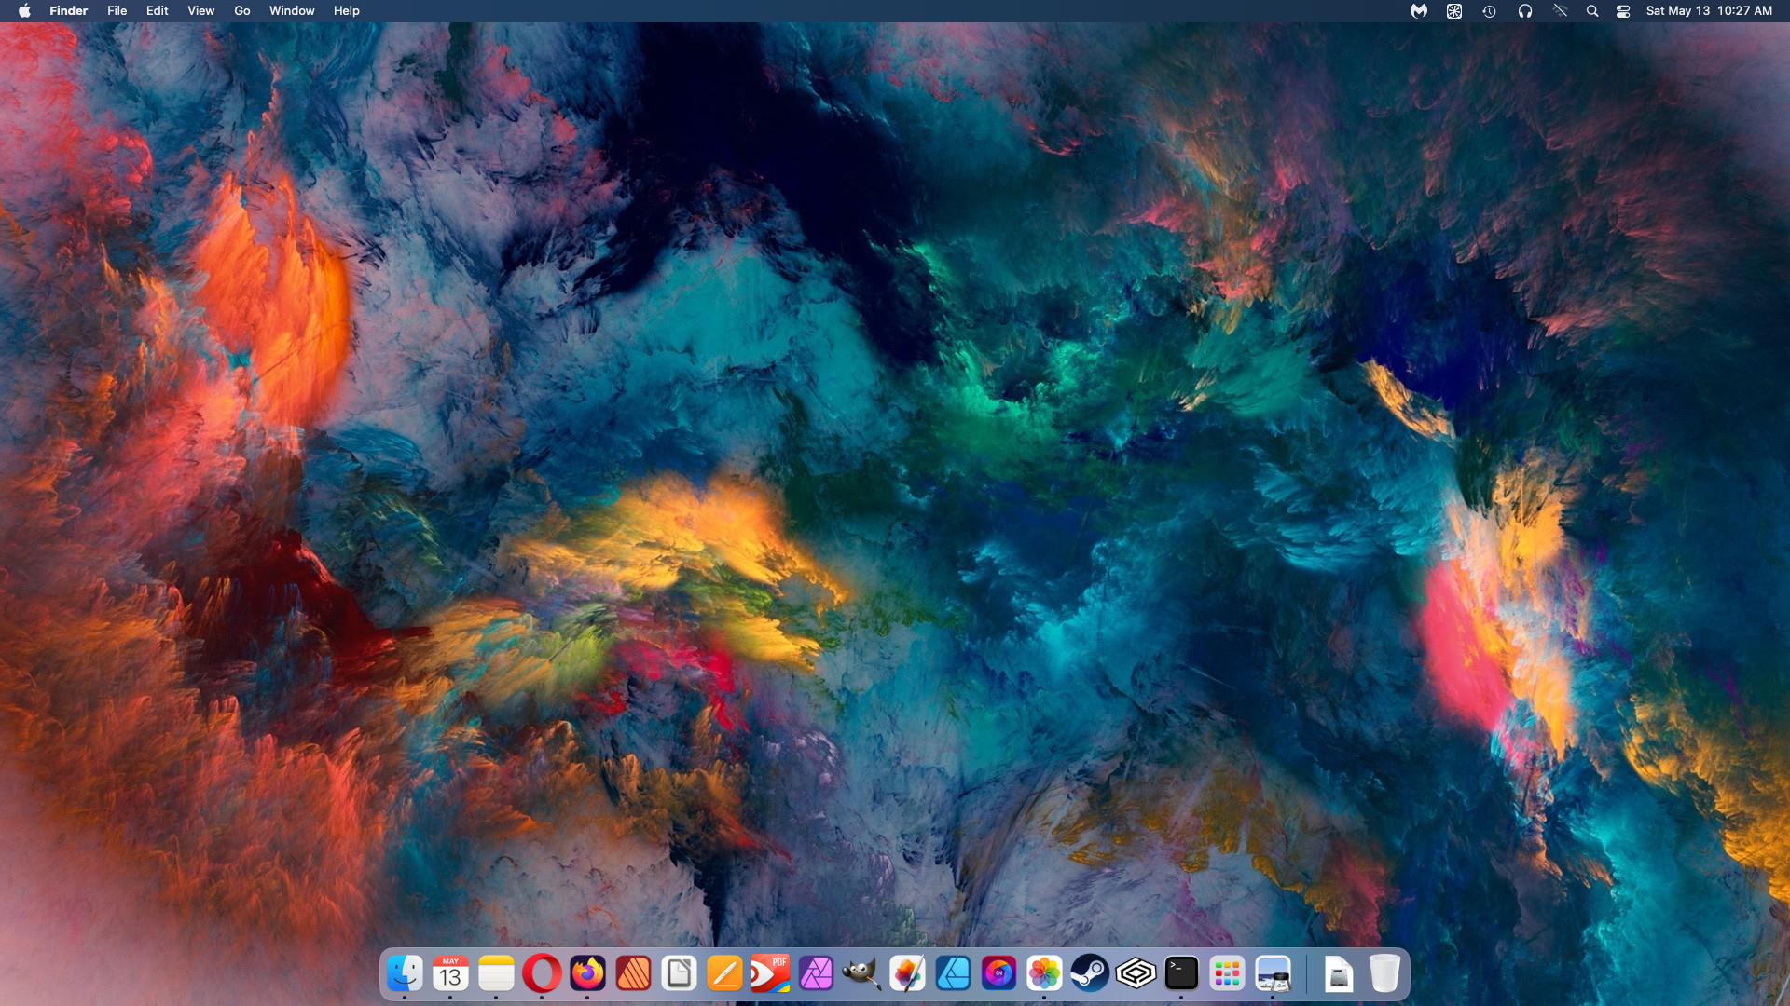Open Pages from the Dock
Screen dimensions: 1790x1006
[724, 974]
